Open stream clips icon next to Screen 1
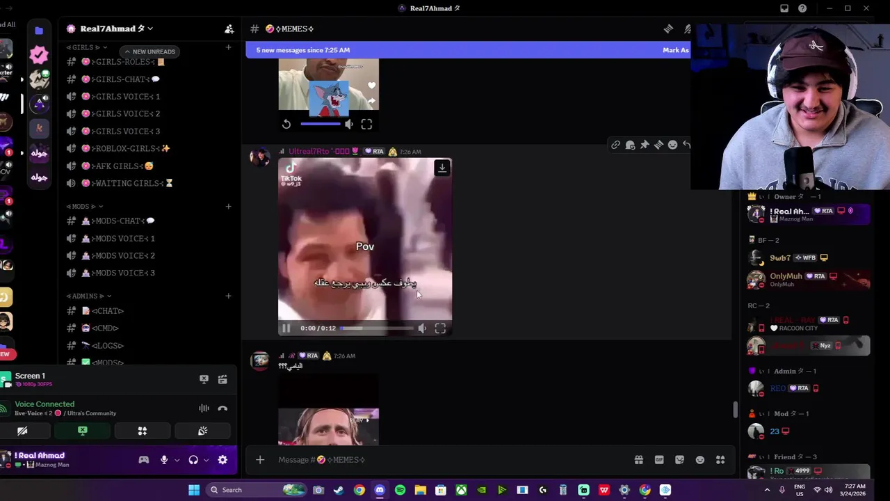 coord(222,379)
